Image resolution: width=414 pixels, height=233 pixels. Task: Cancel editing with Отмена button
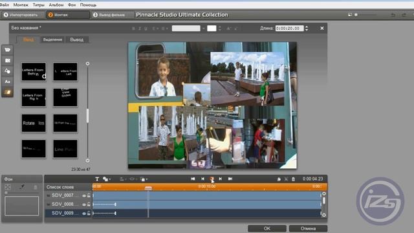click(308, 228)
